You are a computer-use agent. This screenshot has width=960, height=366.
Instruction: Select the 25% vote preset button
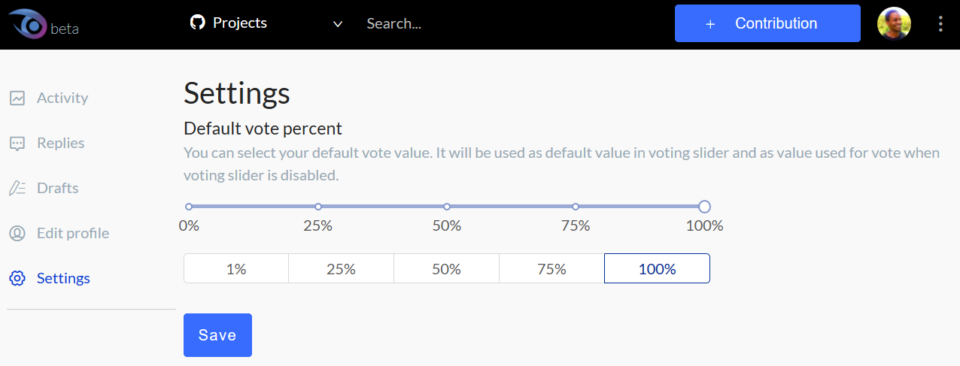[341, 268]
